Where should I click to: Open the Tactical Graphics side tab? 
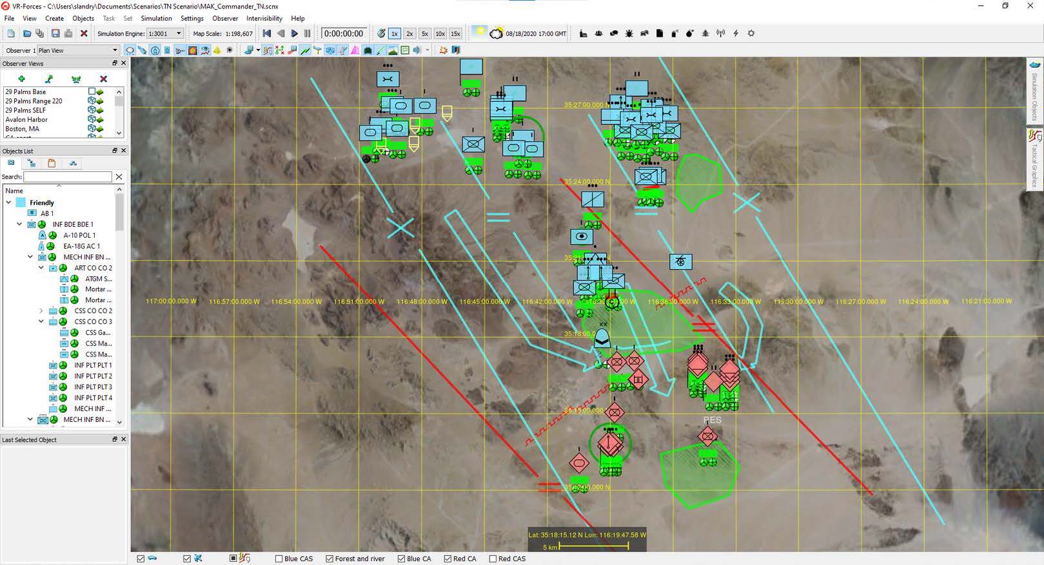point(1034,159)
